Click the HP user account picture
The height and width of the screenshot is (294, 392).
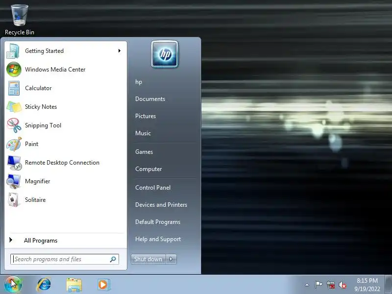tap(165, 54)
